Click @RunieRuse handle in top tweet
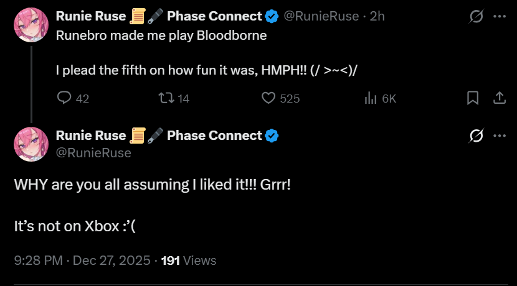Image resolution: width=517 pixels, height=286 pixels. (x=321, y=16)
